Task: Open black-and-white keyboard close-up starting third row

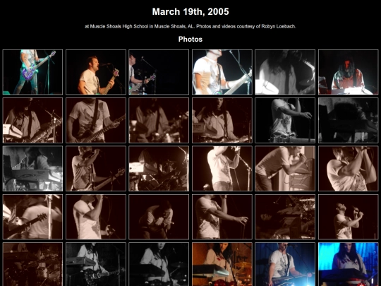Action: 32,168
